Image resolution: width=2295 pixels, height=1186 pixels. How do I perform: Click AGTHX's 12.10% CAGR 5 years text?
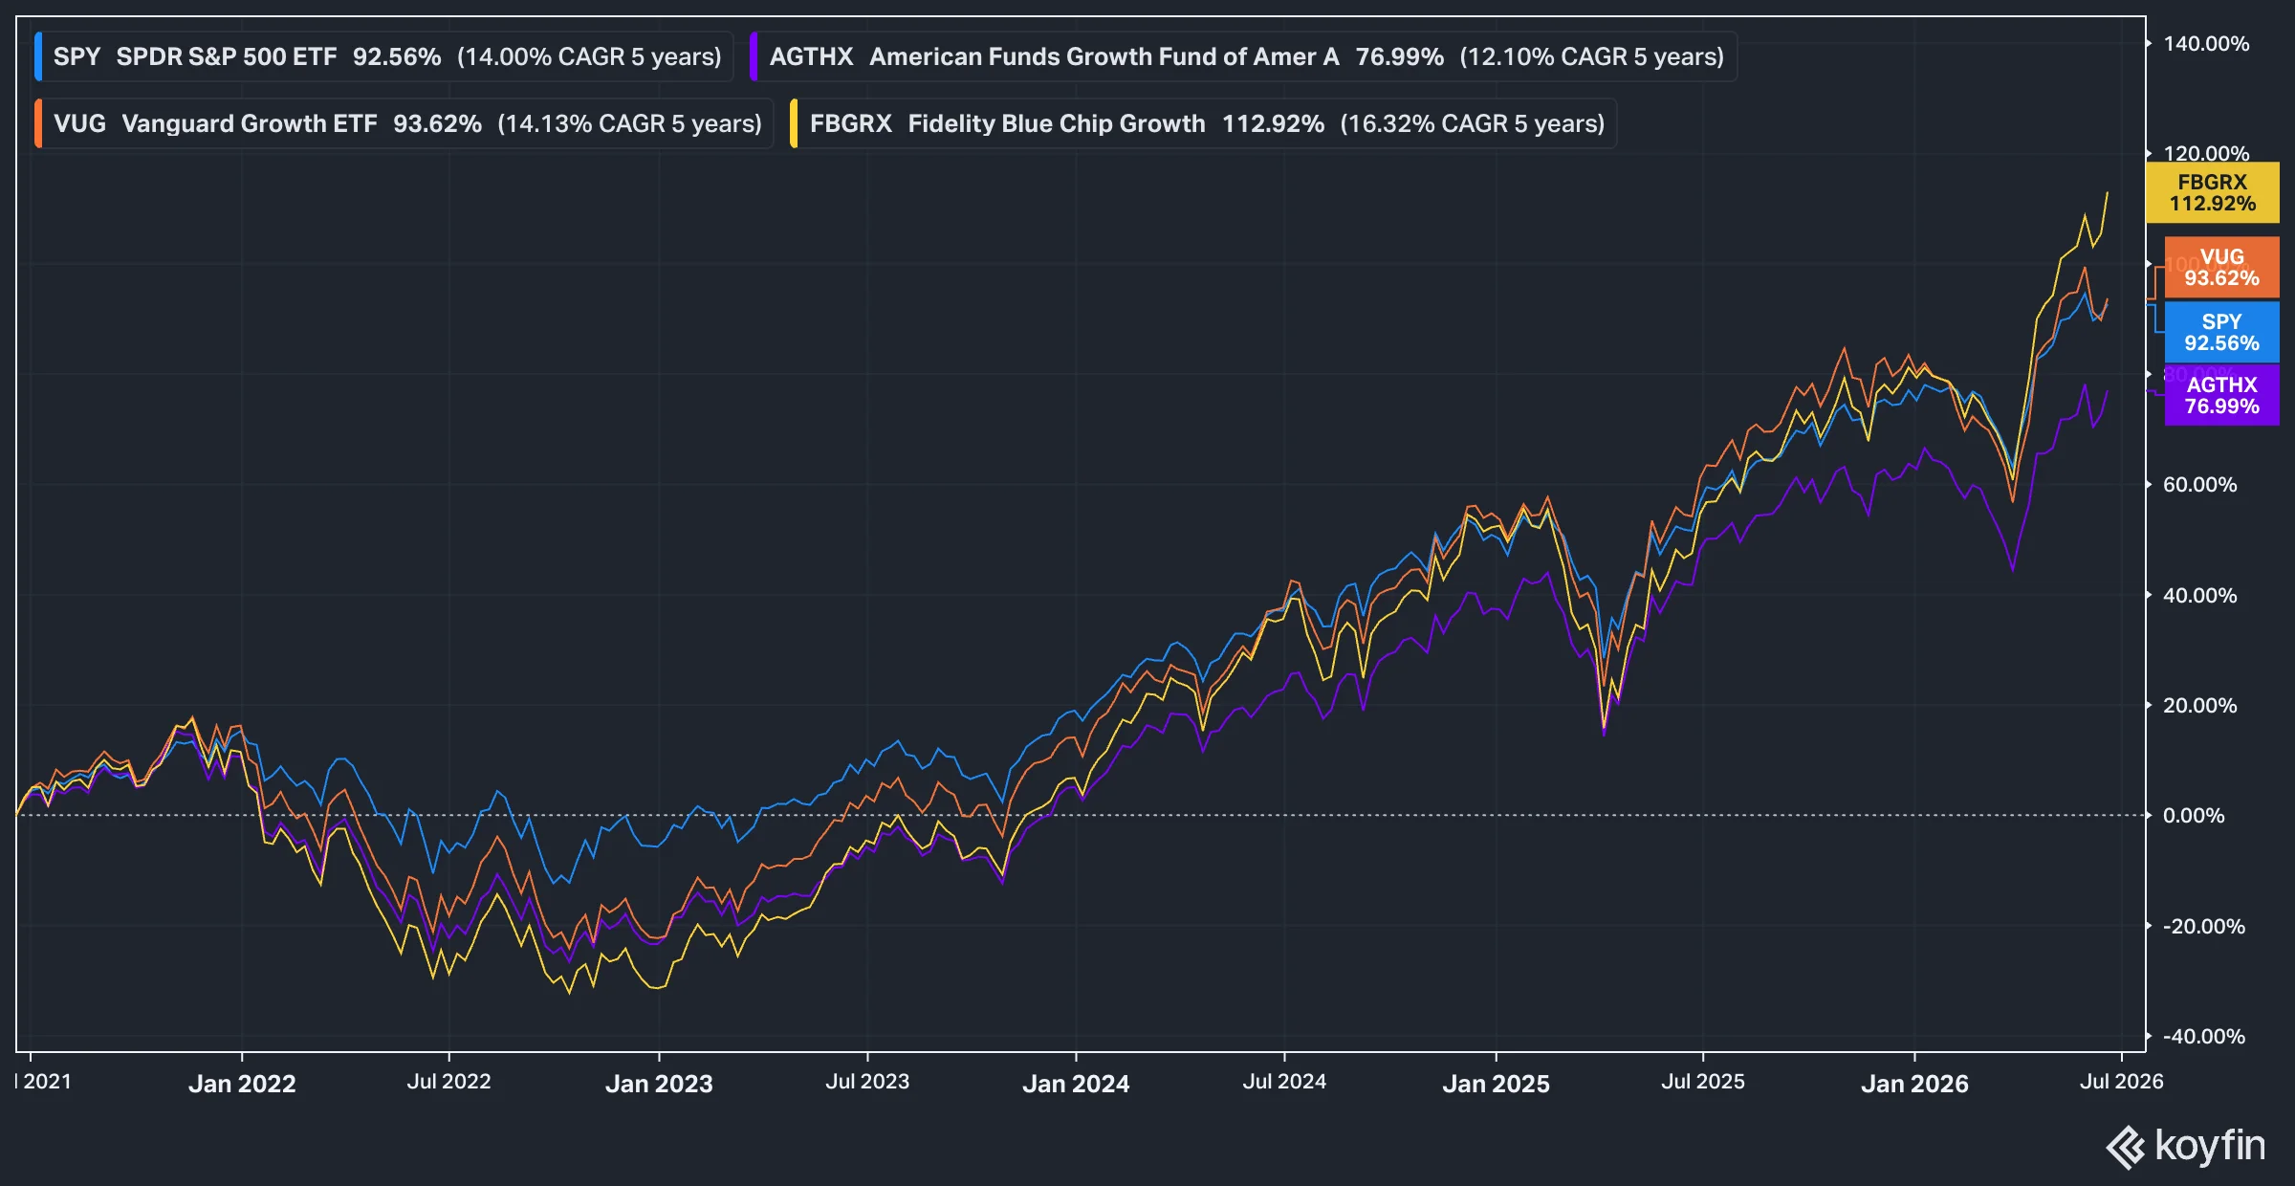coord(1592,56)
